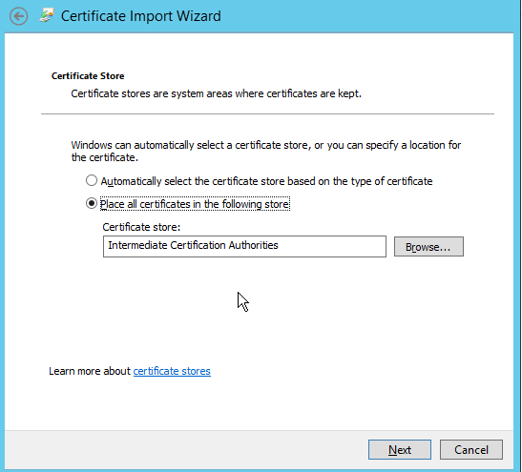Click the gray footer area beside Next
This screenshot has width=522, height=472.
point(186,450)
